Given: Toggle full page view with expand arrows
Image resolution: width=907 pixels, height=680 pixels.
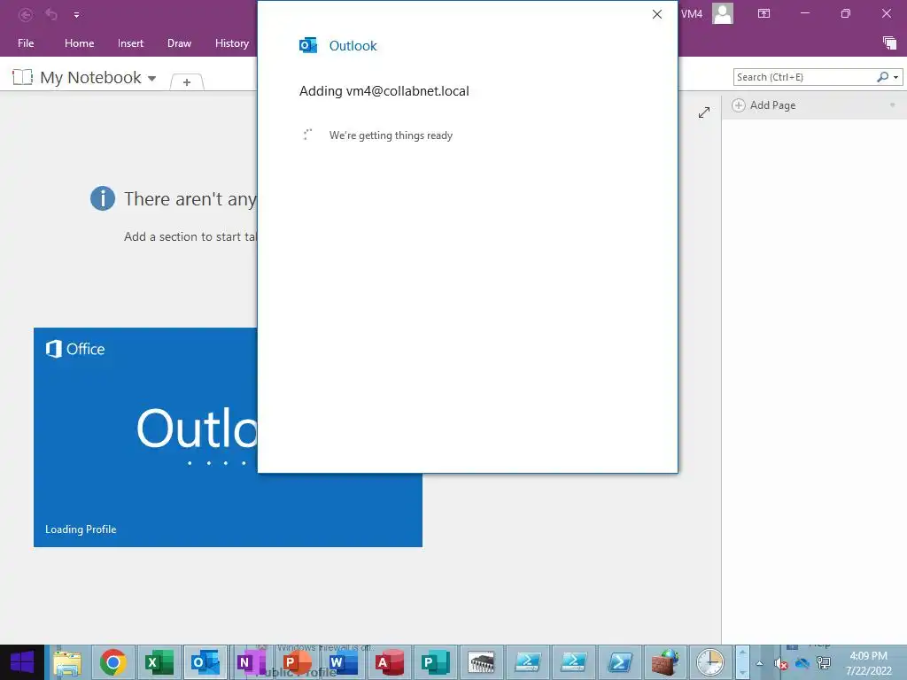Looking at the screenshot, I should [704, 112].
